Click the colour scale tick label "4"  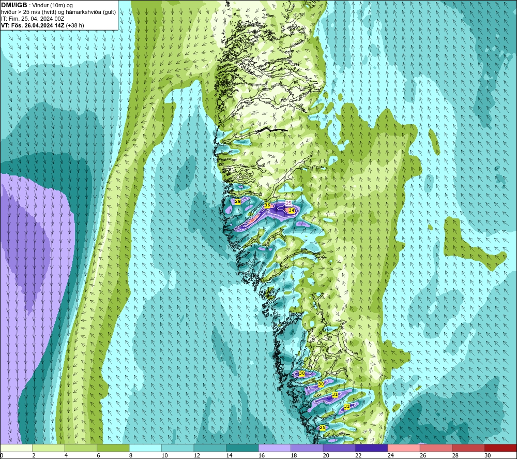point(66,455)
